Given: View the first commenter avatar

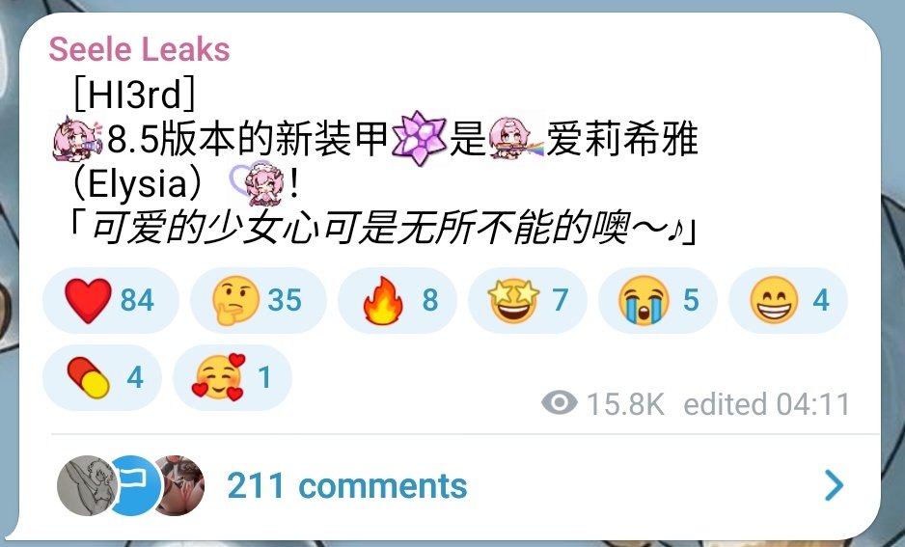Looking at the screenshot, I should (x=87, y=486).
